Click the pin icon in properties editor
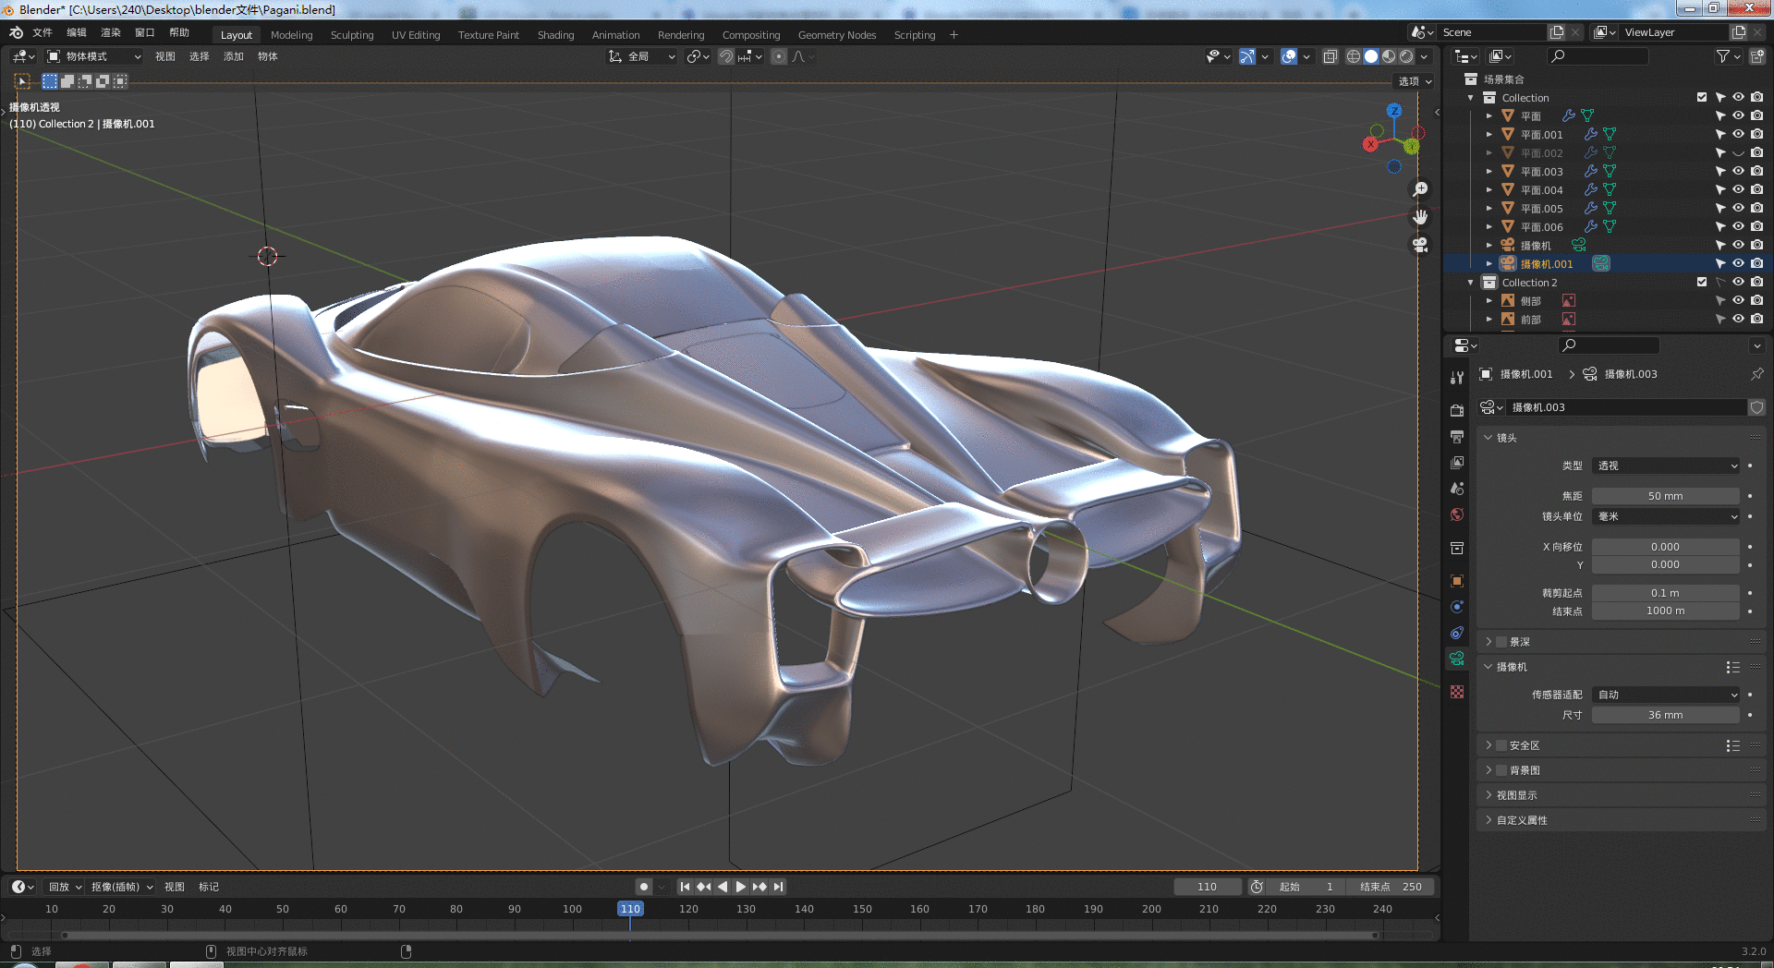Screen dimensions: 1774x968 coord(1756,374)
